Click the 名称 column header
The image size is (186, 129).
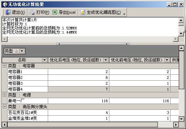25,60
